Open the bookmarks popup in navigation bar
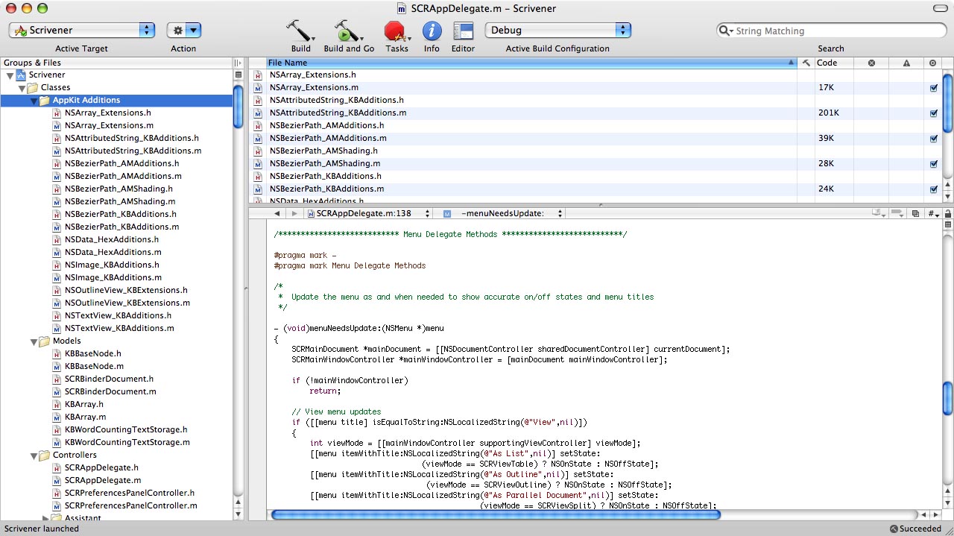The image size is (954, 536). coord(879,214)
